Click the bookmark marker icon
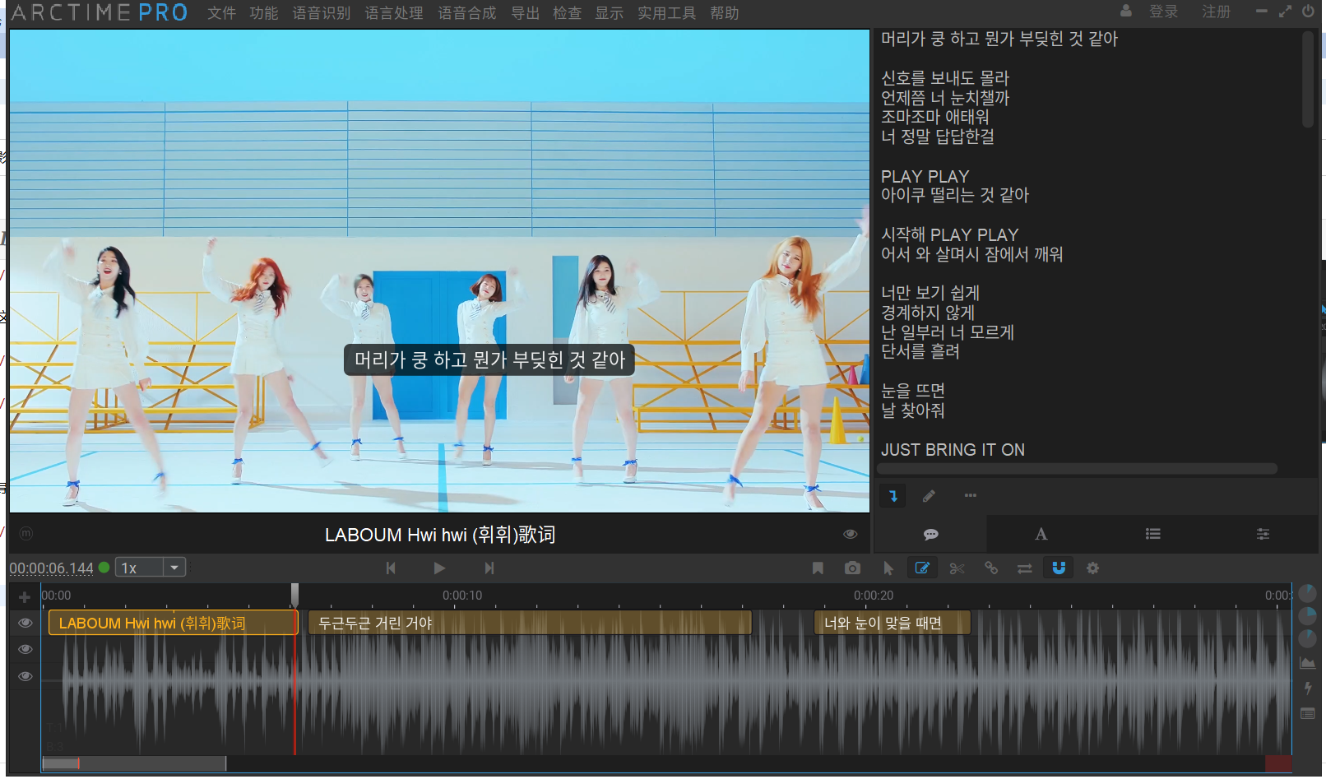The width and height of the screenshot is (1326, 779). pos(818,568)
